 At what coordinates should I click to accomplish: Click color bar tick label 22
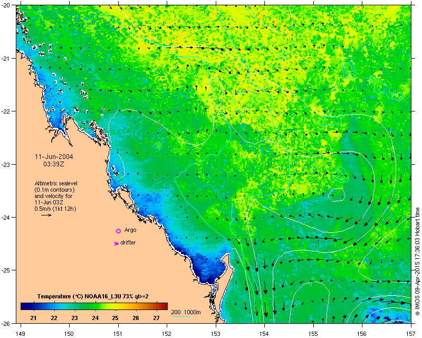54,318
